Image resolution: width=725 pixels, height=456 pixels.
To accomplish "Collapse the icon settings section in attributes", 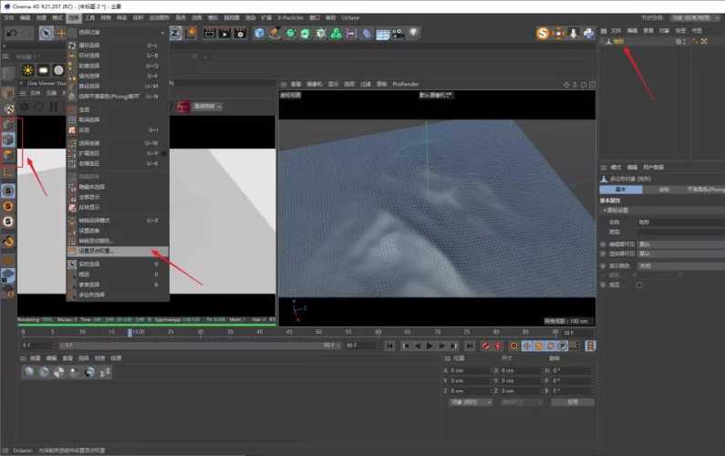I will tap(605, 210).
